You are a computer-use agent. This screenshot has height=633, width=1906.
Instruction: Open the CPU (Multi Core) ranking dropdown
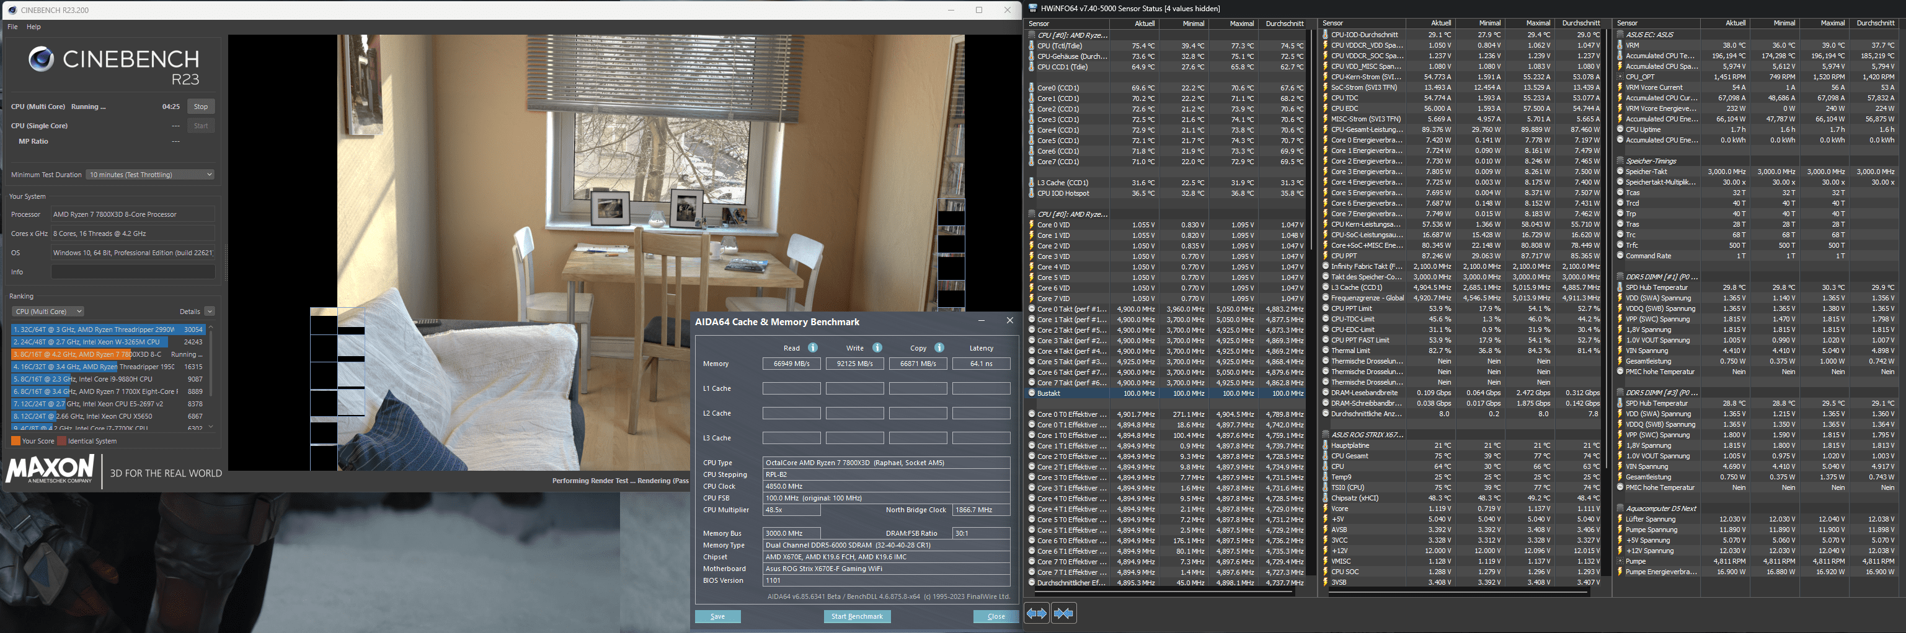48,312
